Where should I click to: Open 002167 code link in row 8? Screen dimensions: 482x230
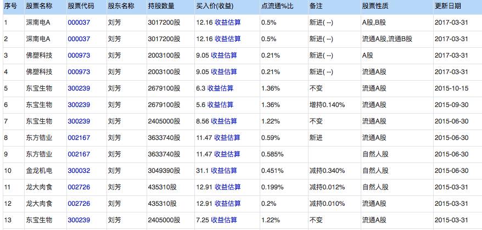79,138
